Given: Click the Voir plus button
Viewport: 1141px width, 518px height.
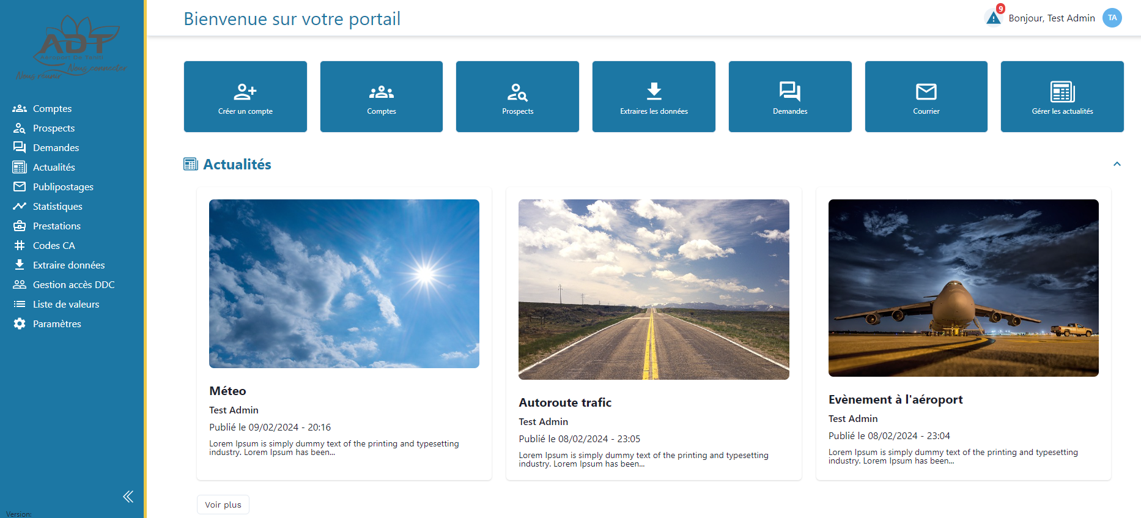Looking at the screenshot, I should 223,505.
